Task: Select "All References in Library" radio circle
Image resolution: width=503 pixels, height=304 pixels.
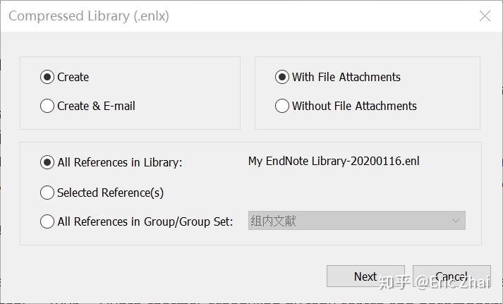Action: point(47,162)
